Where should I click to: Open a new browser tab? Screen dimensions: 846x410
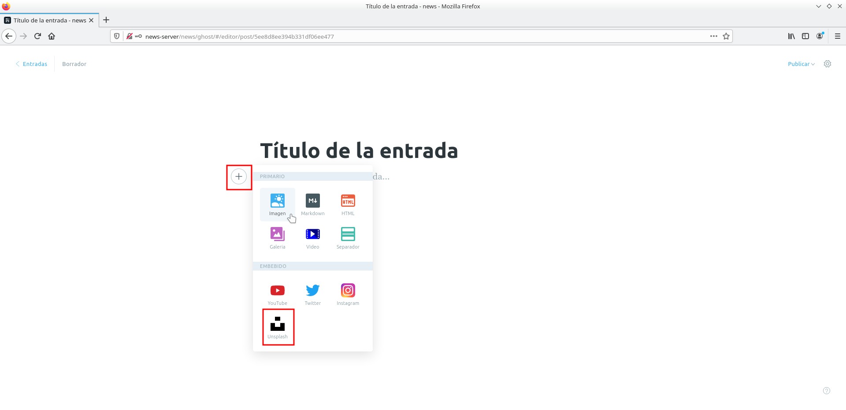106,20
